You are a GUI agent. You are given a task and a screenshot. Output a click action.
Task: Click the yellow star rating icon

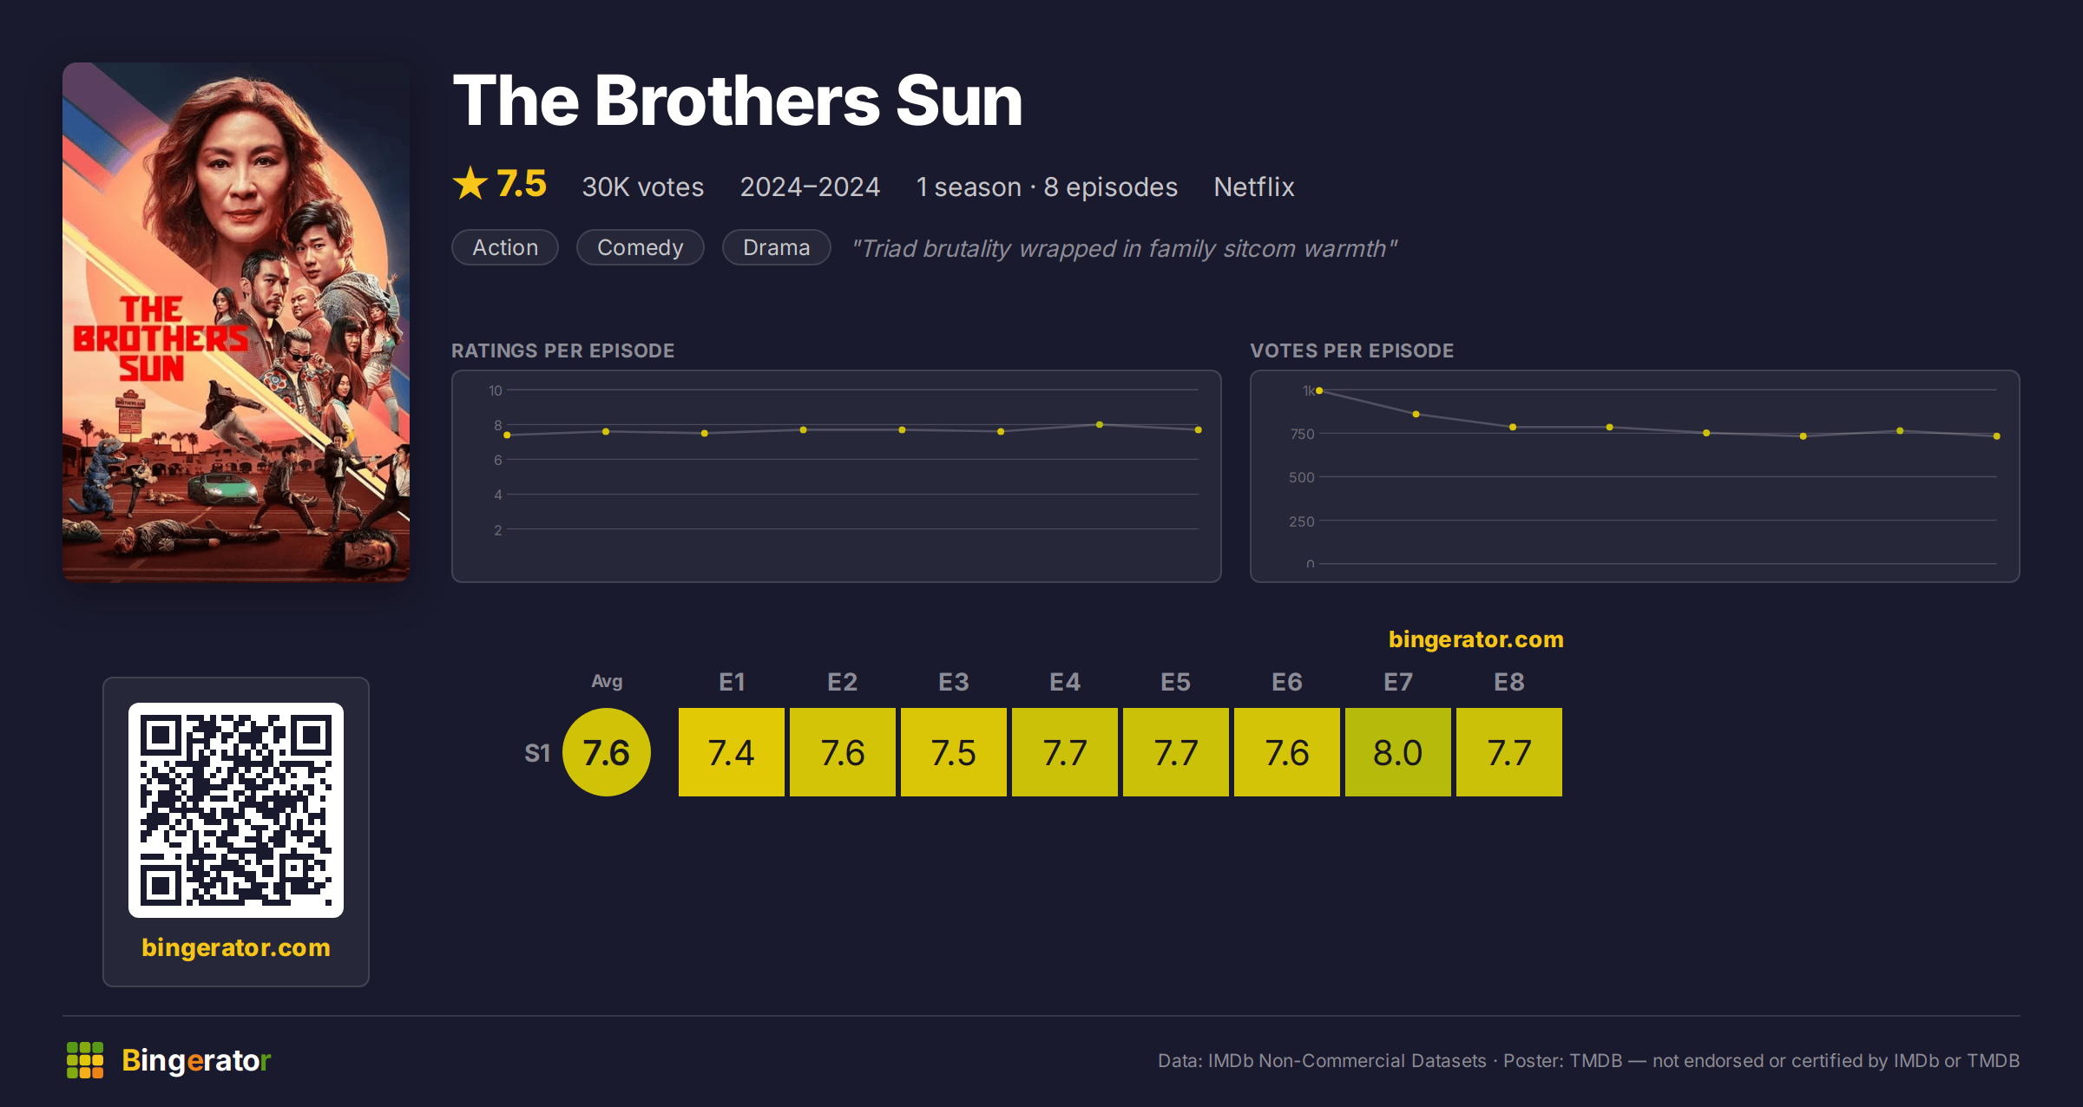470,183
